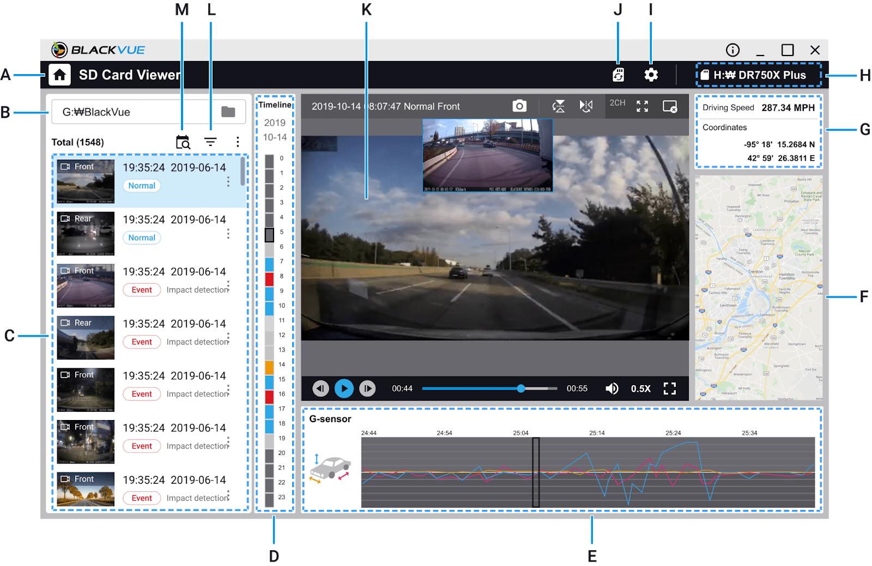Screen dimensions: 872x566
Task: Click the G-sensor playhead marker
Action: [536, 472]
